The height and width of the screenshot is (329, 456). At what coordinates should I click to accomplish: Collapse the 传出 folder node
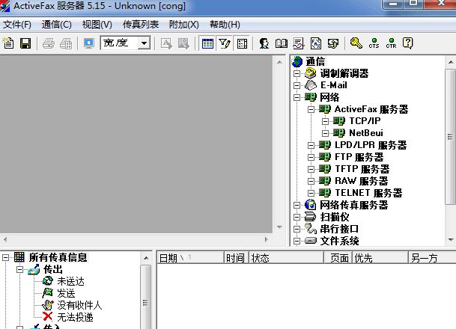pyautogui.click(x=20, y=269)
